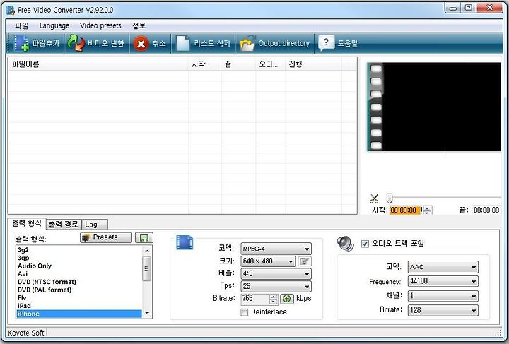Open help (도움말) question mark icon

[326, 43]
